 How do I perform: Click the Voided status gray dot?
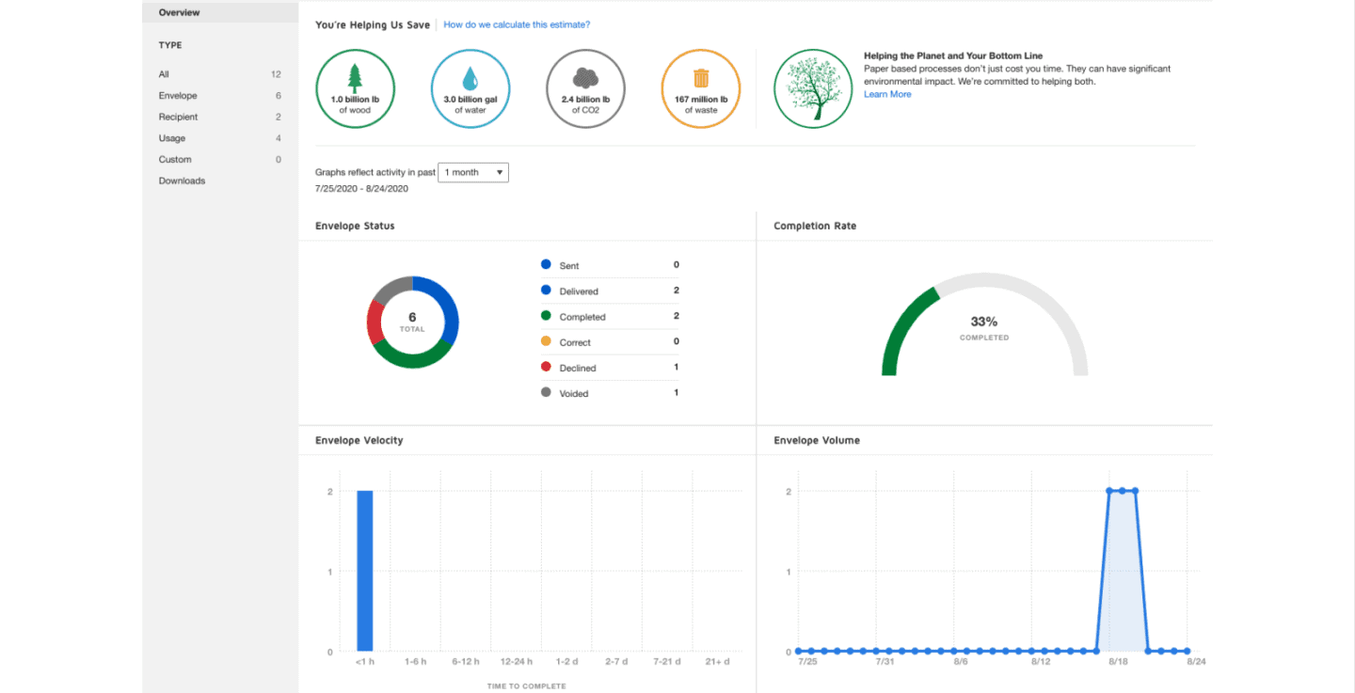(546, 392)
